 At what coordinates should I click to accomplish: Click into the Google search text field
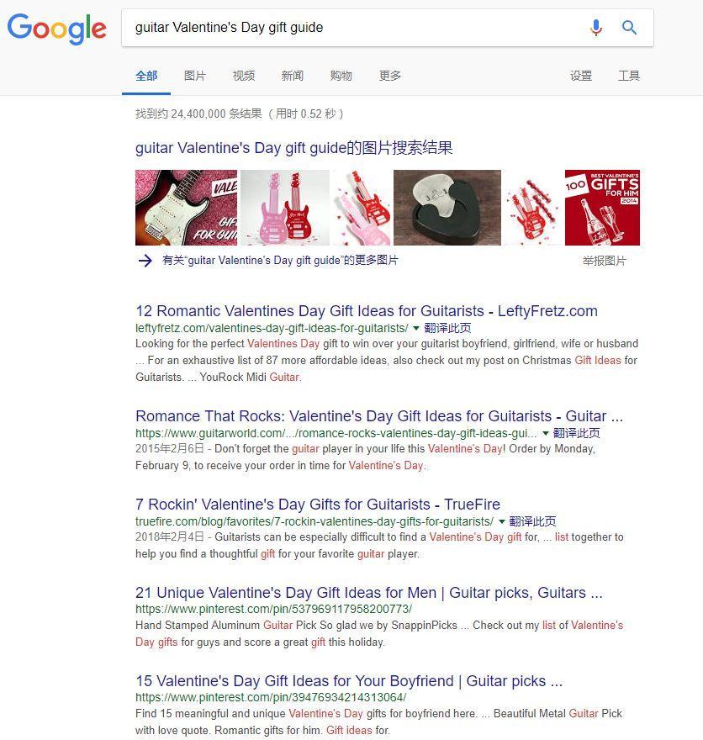[354, 28]
